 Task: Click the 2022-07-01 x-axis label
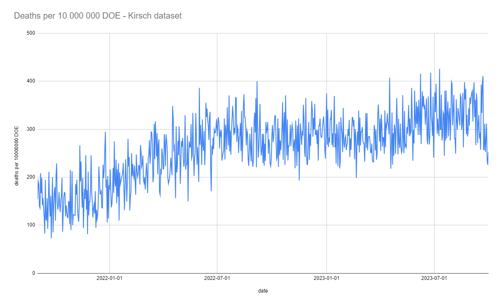[217, 278]
